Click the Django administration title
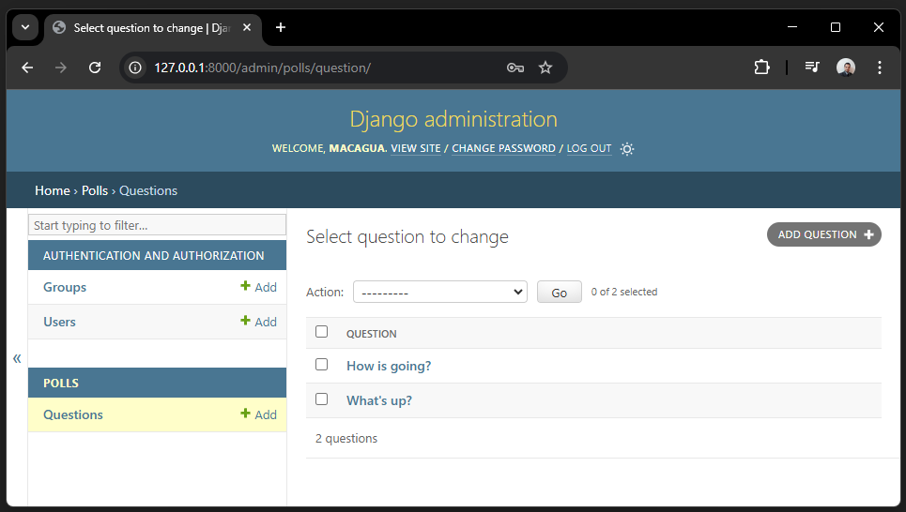The height and width of the screenshot is (512, 906). point(453,119)
